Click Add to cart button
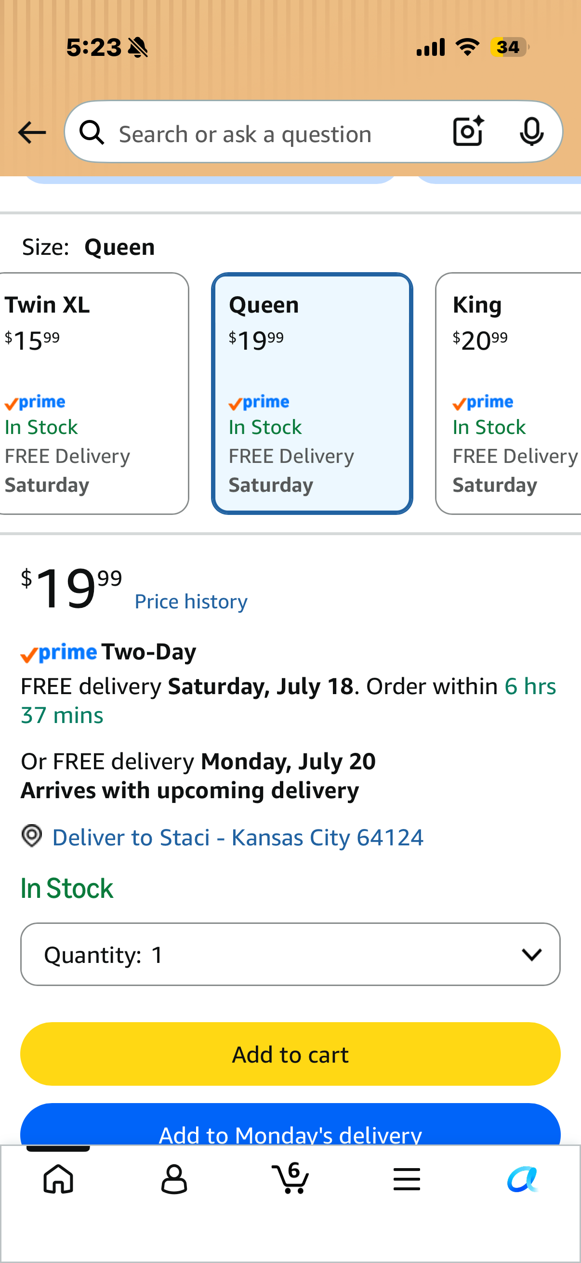This screenshot has height=1263, width=581. point(290,1053)
